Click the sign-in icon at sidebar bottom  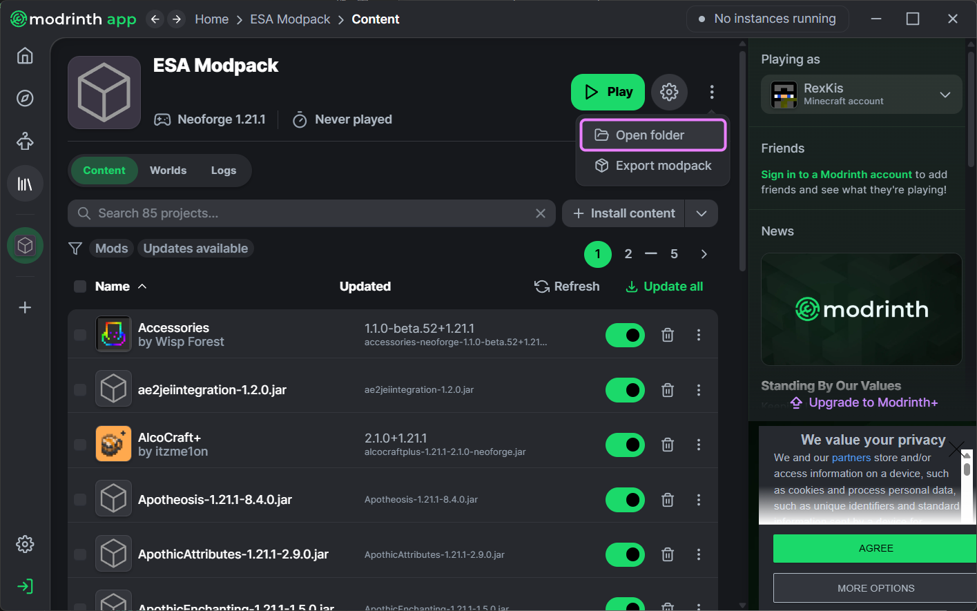click(x=25, y=586)
